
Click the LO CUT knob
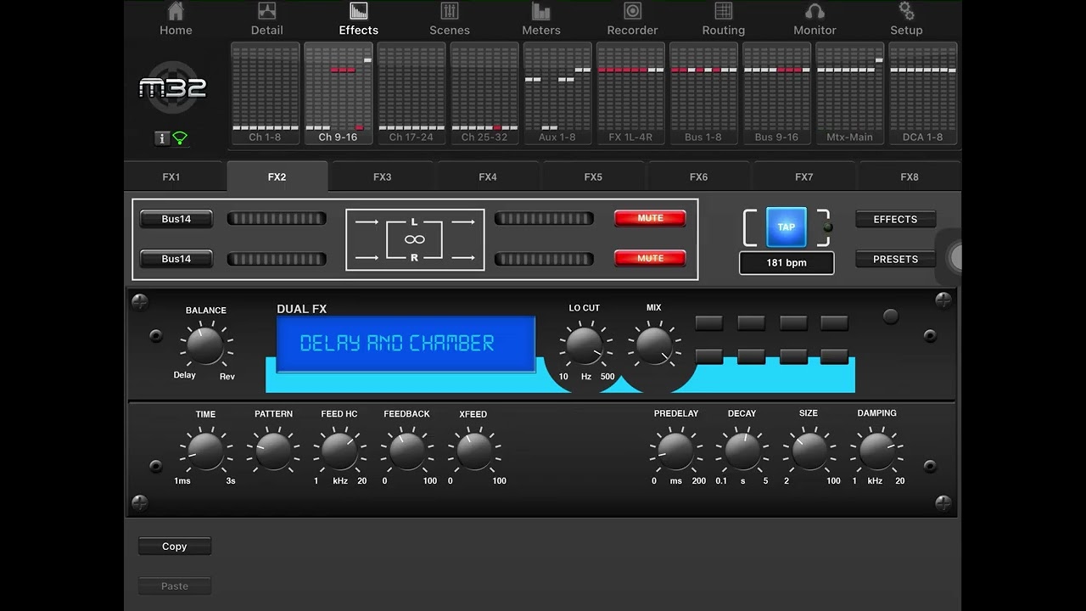pos(584,346)
